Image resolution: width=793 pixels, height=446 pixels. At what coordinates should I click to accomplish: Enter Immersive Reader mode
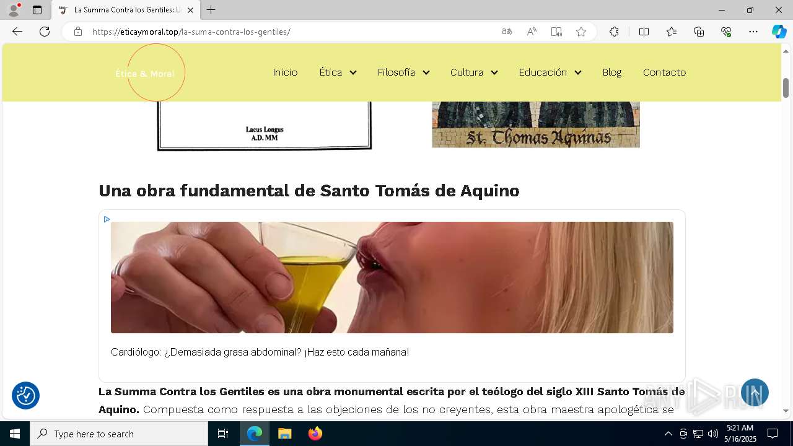click(x=556, y=32)
